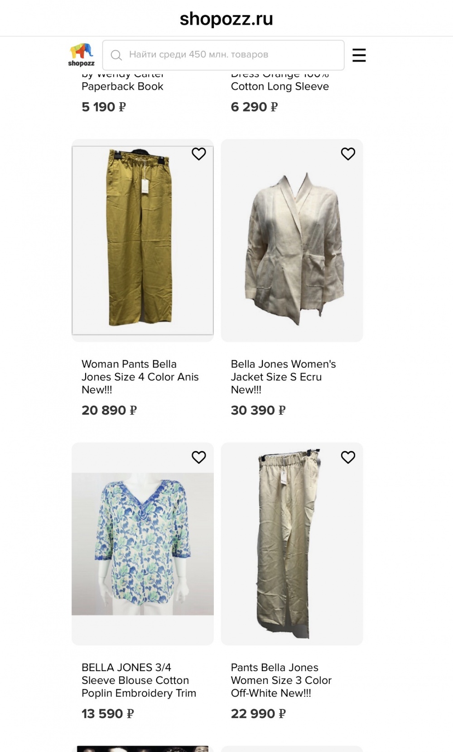Screen dimensions: 453x752
Task: Open the floral blouse product image
Action: point(143,544)
